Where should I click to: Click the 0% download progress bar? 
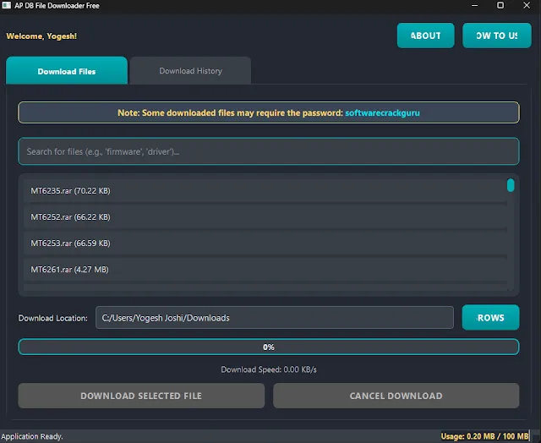(269, 347)
